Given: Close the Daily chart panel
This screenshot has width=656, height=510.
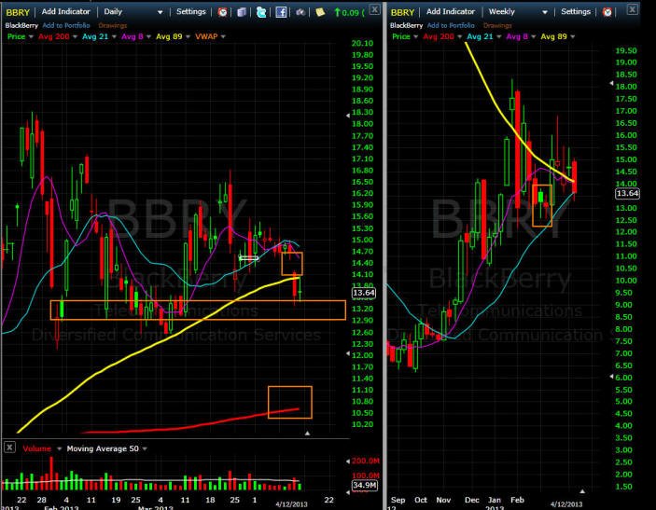Looking at the screenshot, I should [375, 9].
